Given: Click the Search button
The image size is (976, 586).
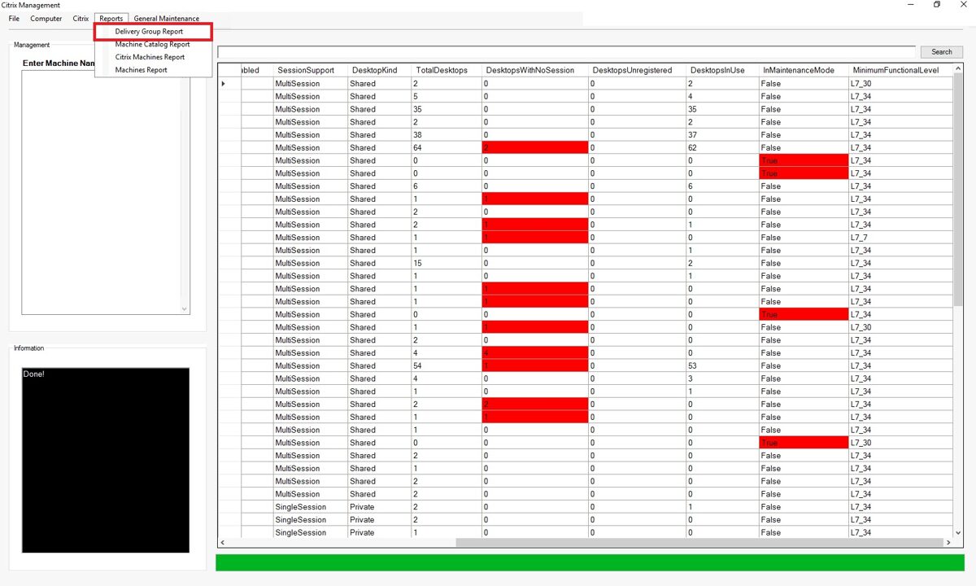Looking at the screenshot, I should [x=942, y=52].
